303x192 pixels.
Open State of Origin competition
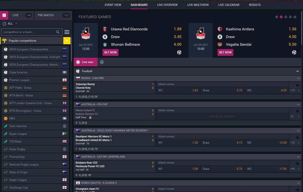[35, 172]
